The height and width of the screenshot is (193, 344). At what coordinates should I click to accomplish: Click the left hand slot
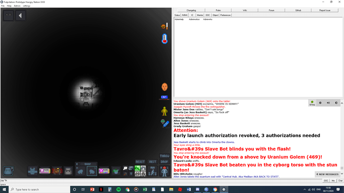[92, 171]
